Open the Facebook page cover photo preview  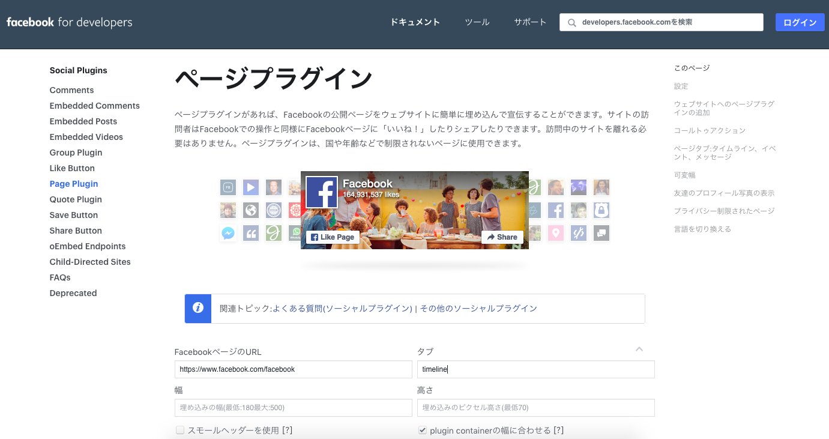tap(415, 210)
